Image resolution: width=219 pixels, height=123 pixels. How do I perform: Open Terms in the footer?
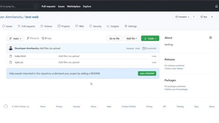(43, 107)
